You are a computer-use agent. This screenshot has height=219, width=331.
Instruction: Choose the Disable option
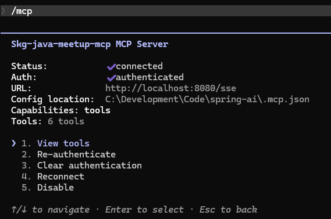pyautogui.click(x=55, y=188)
